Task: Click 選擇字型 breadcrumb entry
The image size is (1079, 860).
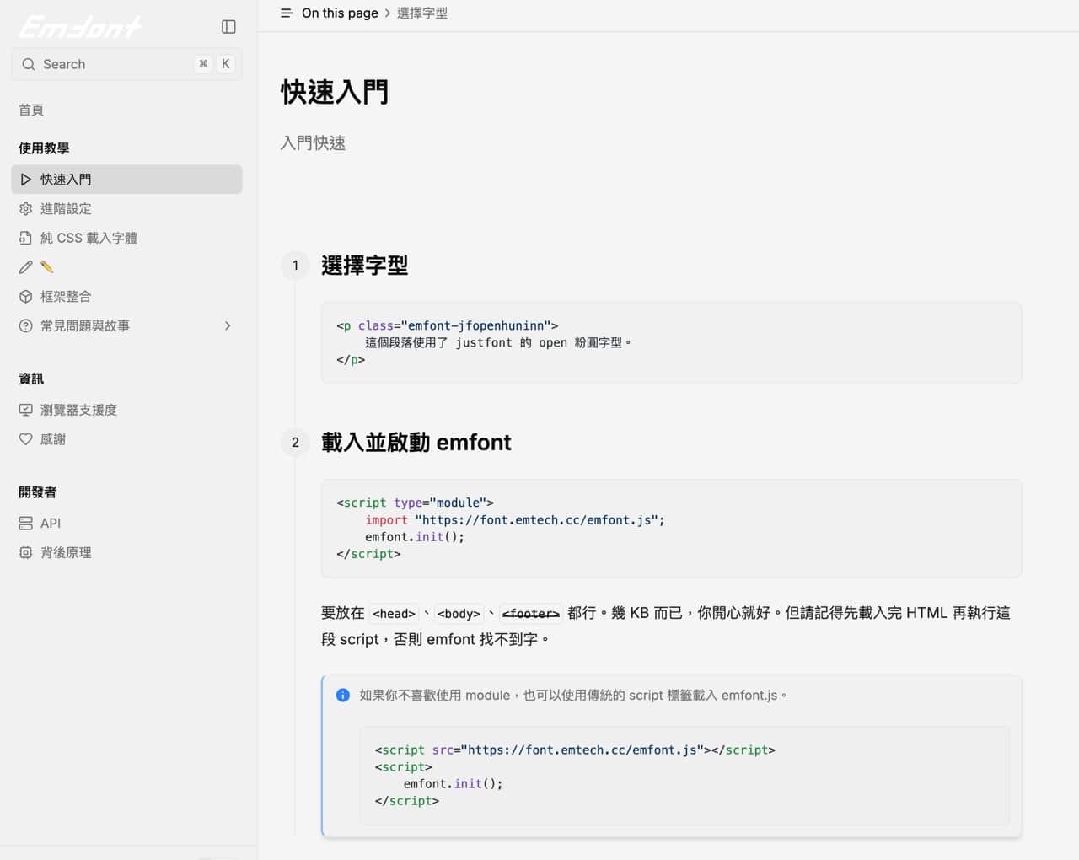Action: click(422, 13)
